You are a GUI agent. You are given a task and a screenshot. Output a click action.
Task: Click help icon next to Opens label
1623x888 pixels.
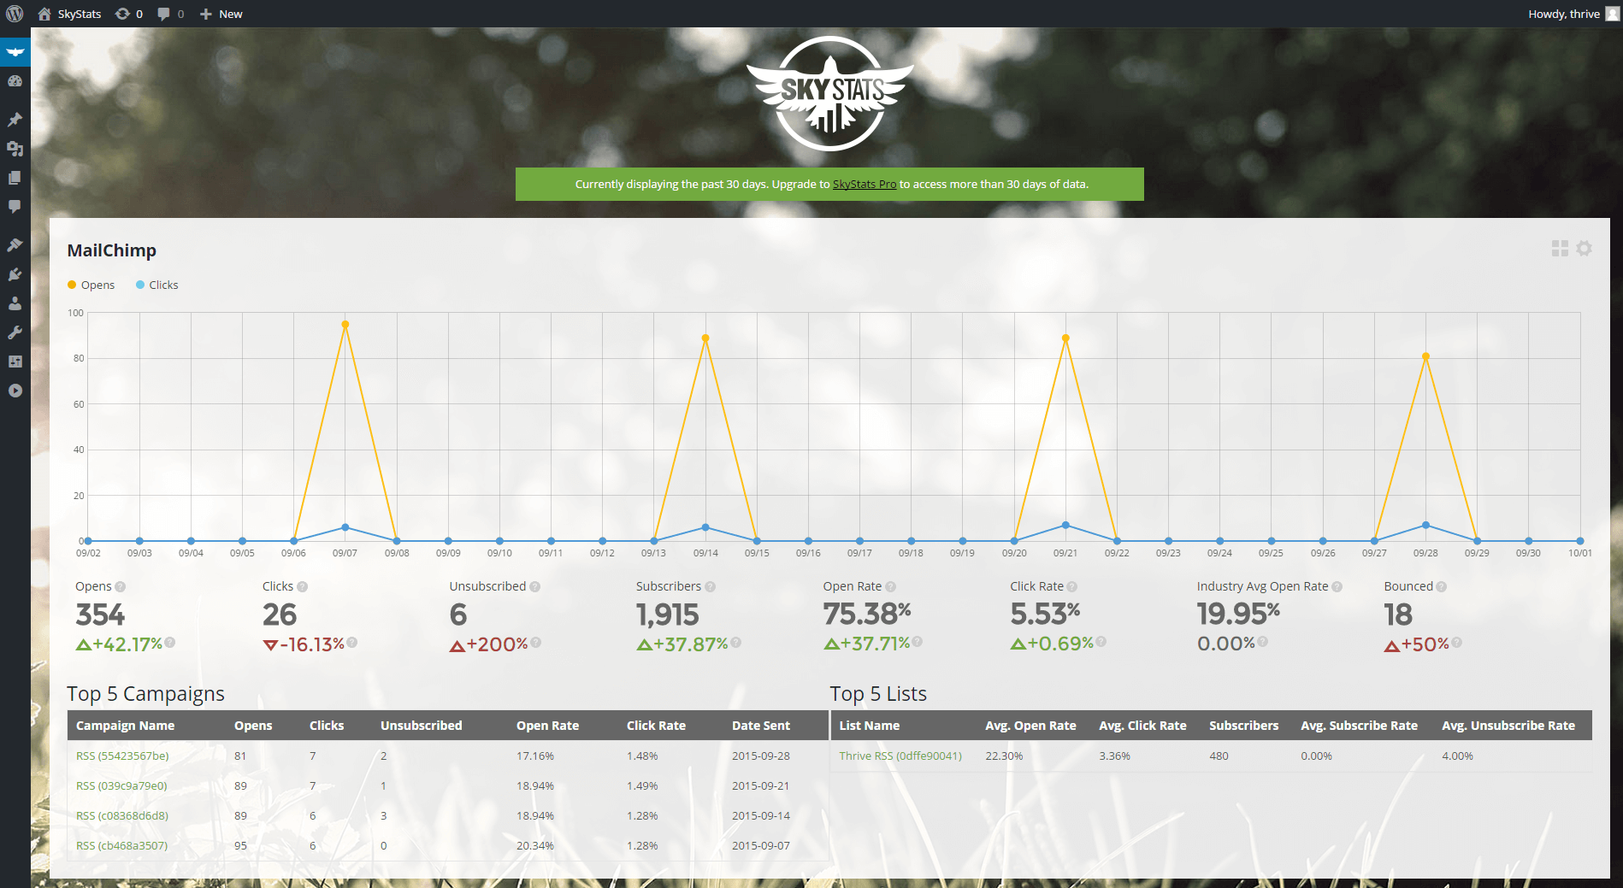point(121,587)
